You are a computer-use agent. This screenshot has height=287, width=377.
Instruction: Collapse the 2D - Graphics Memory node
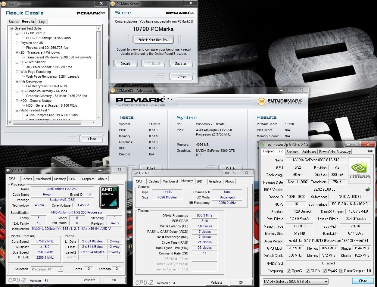point(17,91)
